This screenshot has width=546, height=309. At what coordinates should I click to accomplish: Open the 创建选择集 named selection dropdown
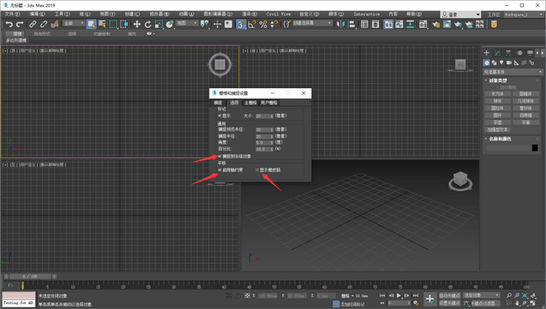click(312, 23)
